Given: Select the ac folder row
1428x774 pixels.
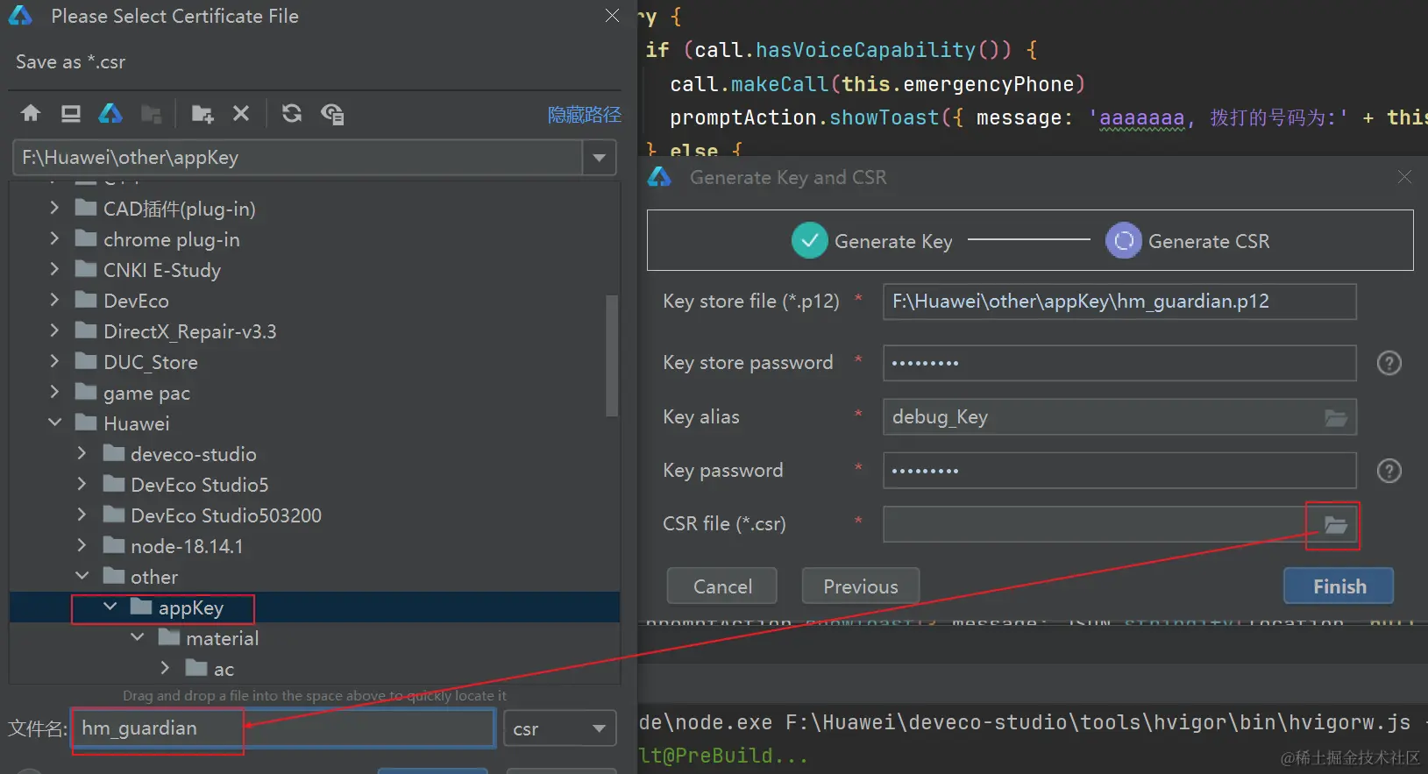Looking at the screenshot, I should coord(315,669).
